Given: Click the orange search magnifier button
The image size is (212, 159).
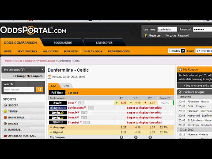Looking at the screenshot, I should [x=40, y=90].
